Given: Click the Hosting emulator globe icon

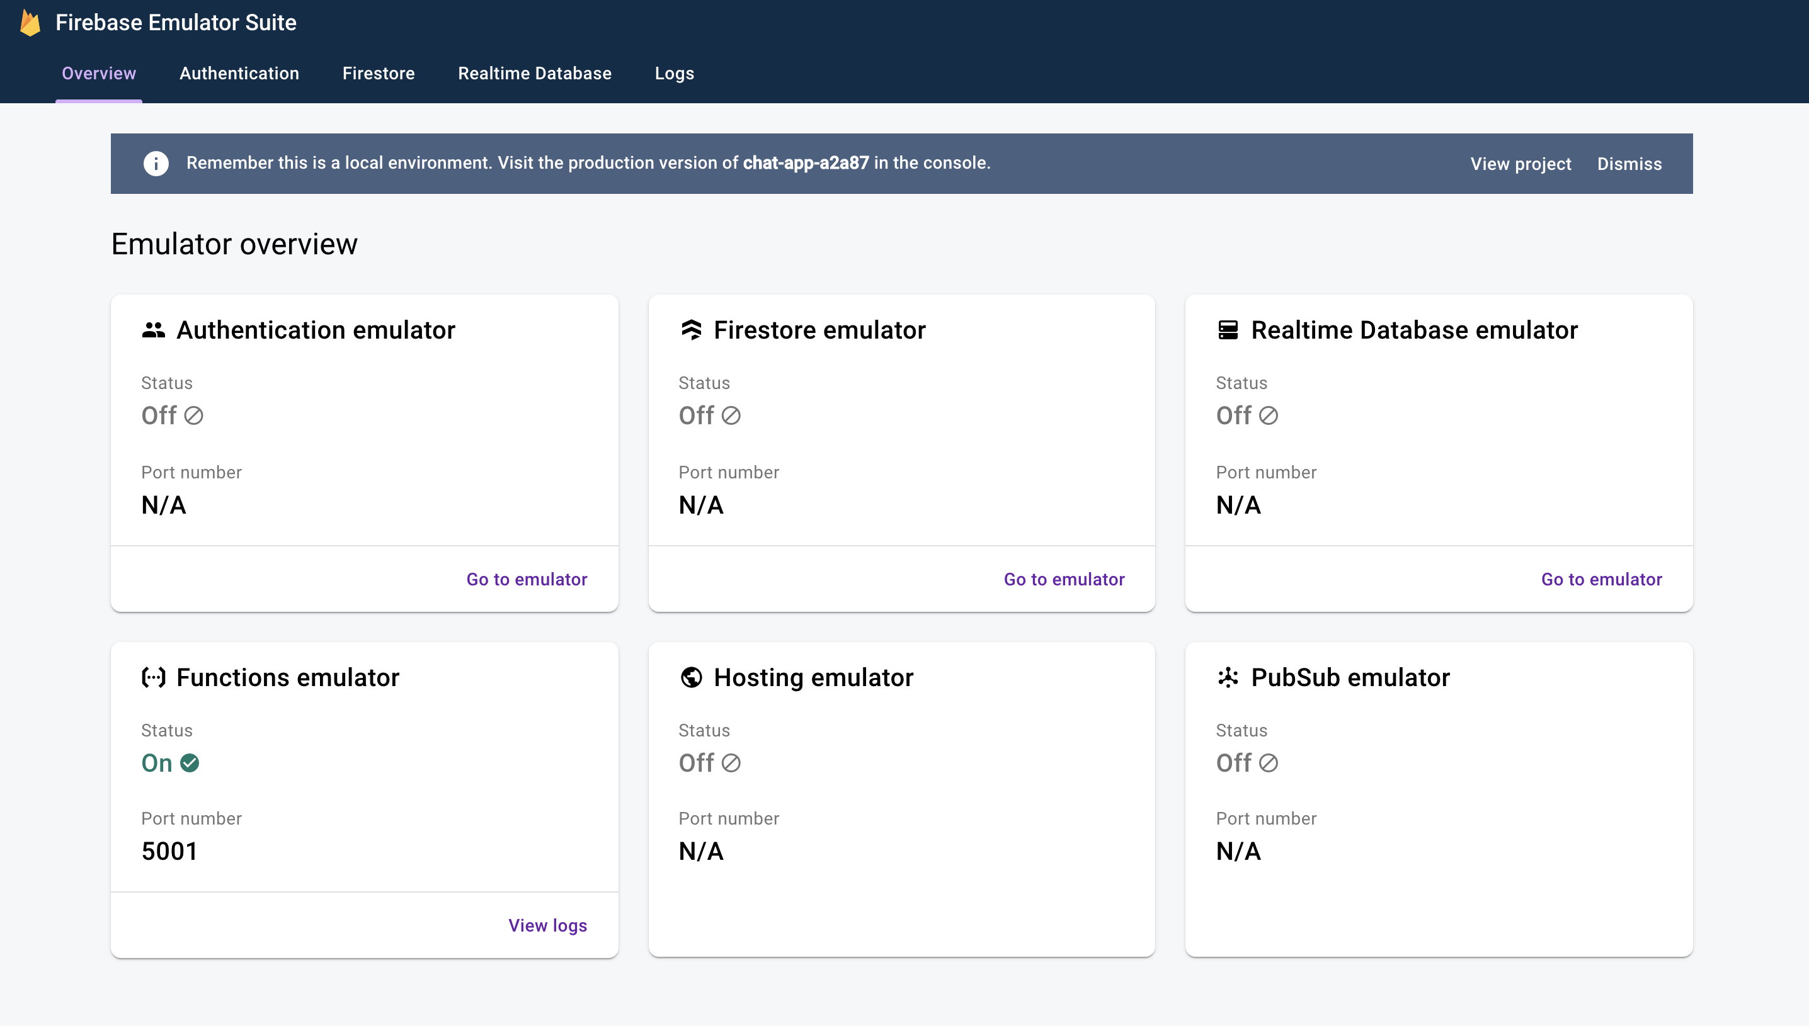Looking at the screenshot, I should 691,677.
